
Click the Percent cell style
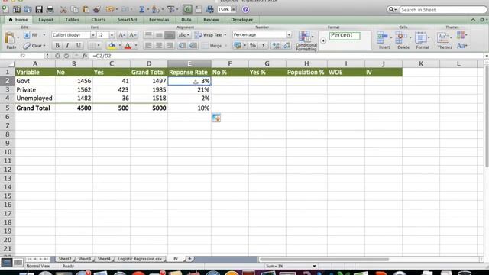(345, 35)
